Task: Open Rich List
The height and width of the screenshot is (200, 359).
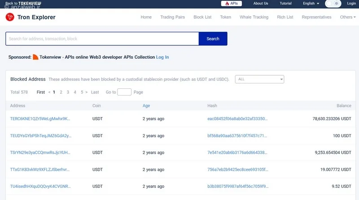Action: [x=285, y=17]
